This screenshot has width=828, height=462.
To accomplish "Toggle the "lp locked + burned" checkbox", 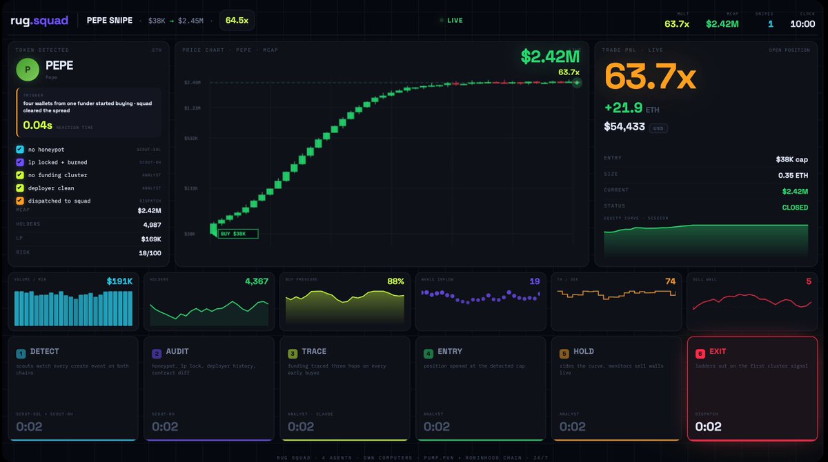I will click(20, 162).
